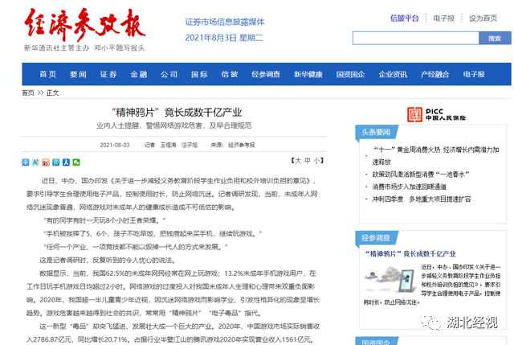Navigate to 国资国企 section
Viewport: 514px width, 345px height.
(350, 75)
